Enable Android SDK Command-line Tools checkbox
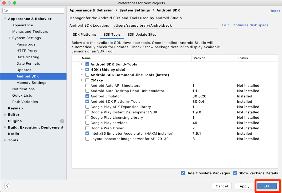 [87, 75]
